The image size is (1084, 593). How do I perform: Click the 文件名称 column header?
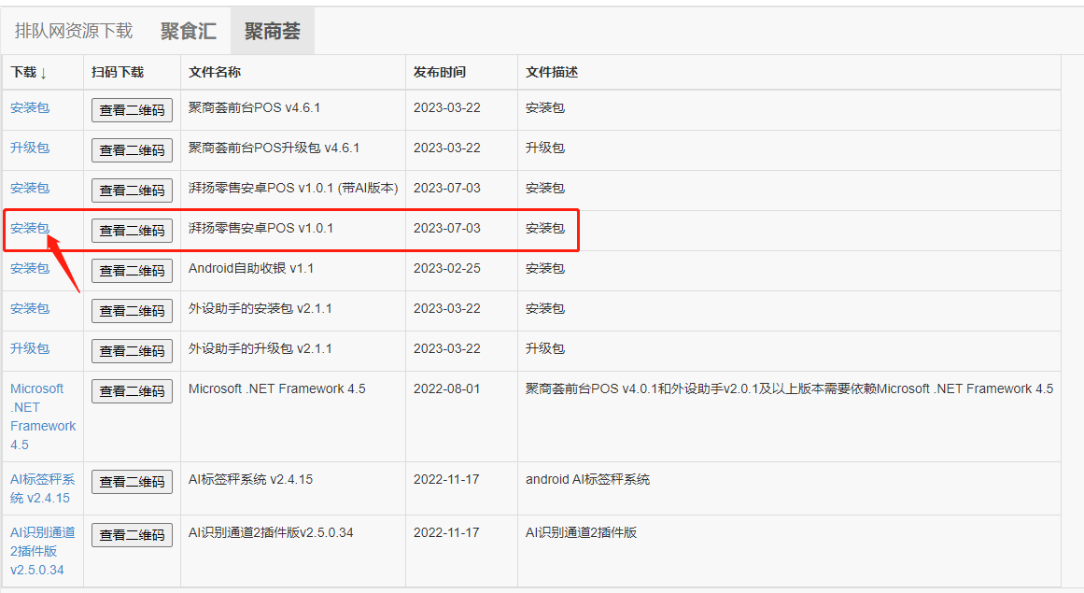tap(215, 72)
